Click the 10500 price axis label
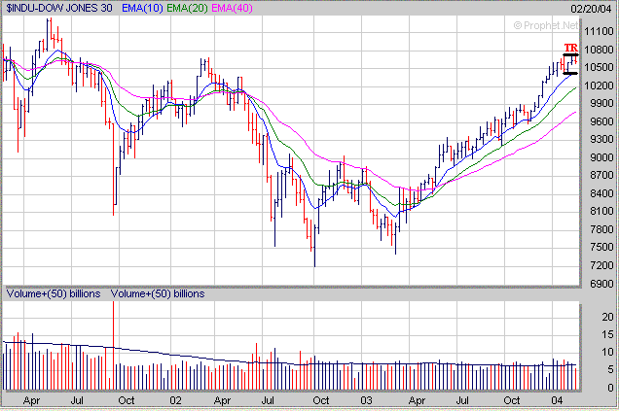The image size is (619, 411). coord(599,67)
